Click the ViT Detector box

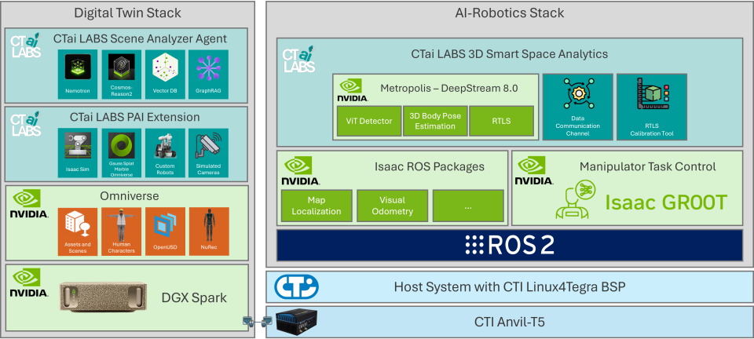coord(368,121)
